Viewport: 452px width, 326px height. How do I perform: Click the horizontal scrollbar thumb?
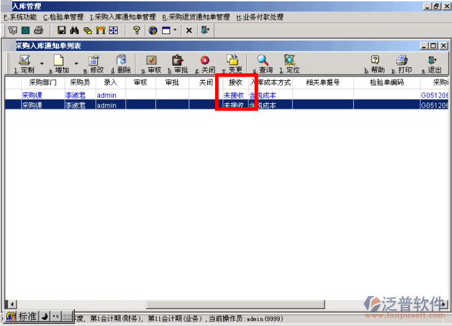click(x=236, y=304)
